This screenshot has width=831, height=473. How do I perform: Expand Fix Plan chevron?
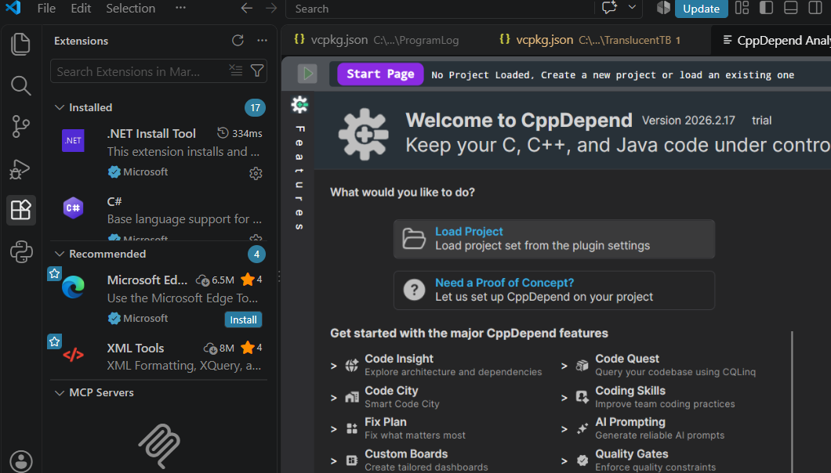[334, 429]
